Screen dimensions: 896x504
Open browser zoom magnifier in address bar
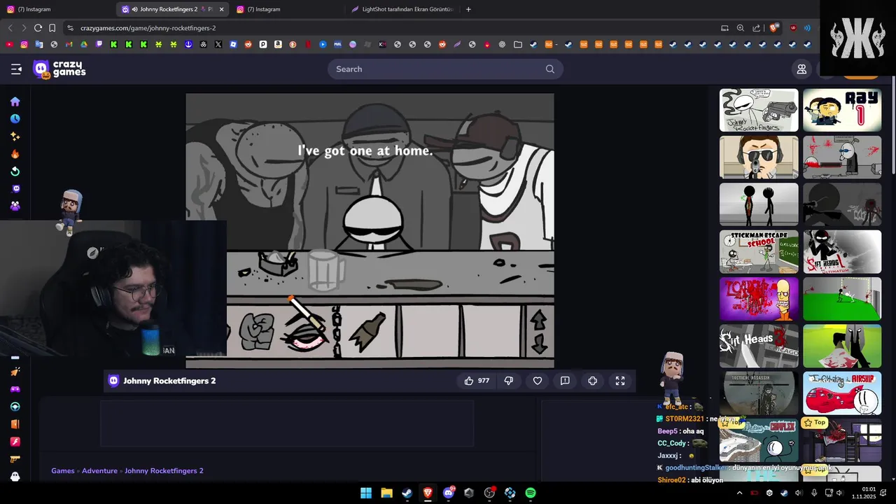(741, 28)
